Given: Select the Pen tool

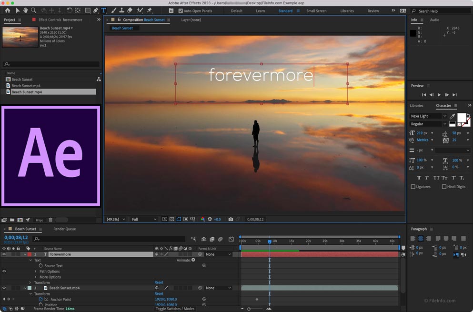Looking at the screenshot, I should tap(96, 10).
